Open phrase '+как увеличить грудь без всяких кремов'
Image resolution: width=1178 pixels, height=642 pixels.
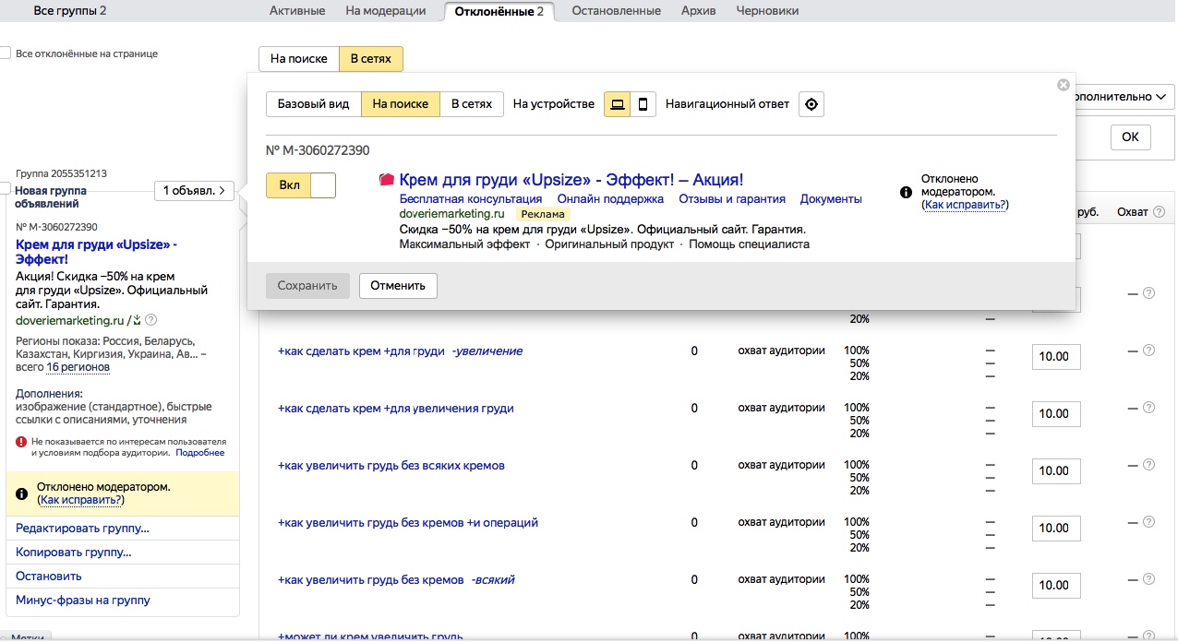pyautogui.click(x=391, y=466)
